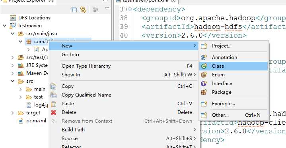Collapse the com.it package node
286x148 pixels.
(x=20, y=42)
